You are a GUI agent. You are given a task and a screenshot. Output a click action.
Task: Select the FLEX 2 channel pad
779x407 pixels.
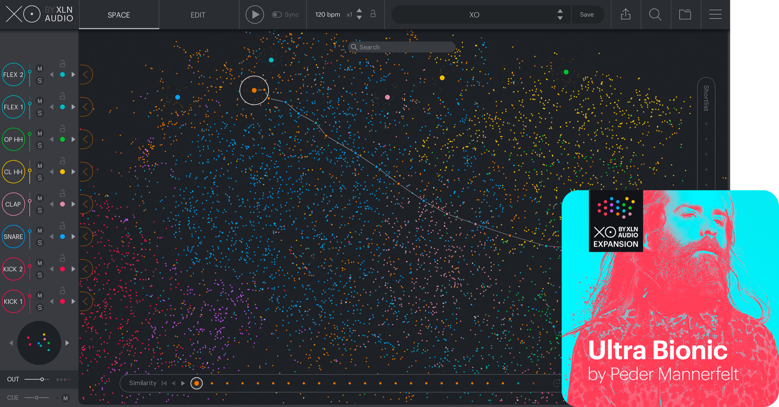click(x=13, y=75)
